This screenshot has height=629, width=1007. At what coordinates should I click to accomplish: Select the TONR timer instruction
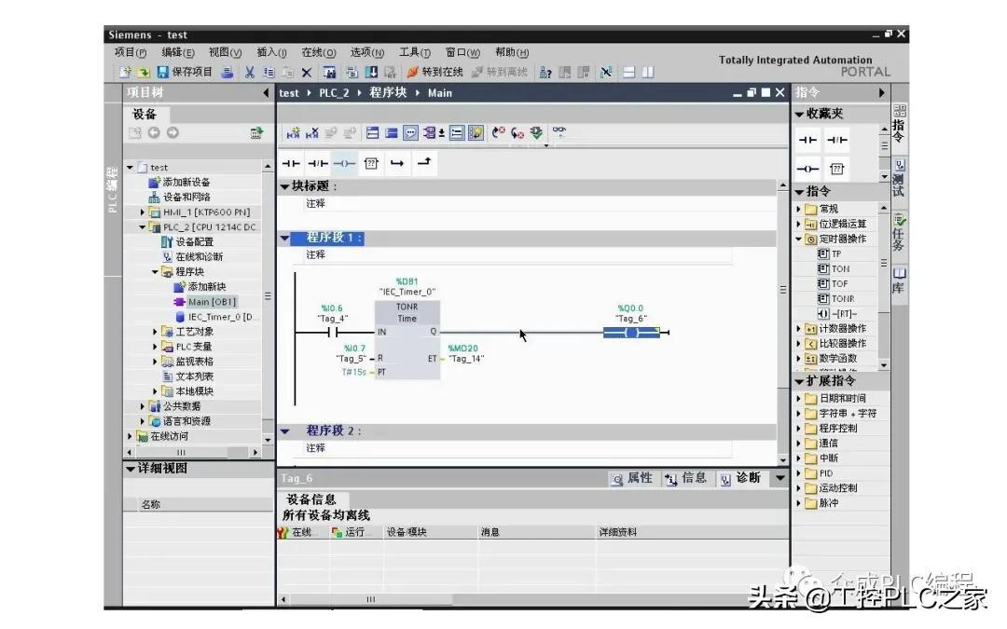[x=836, y=298]
